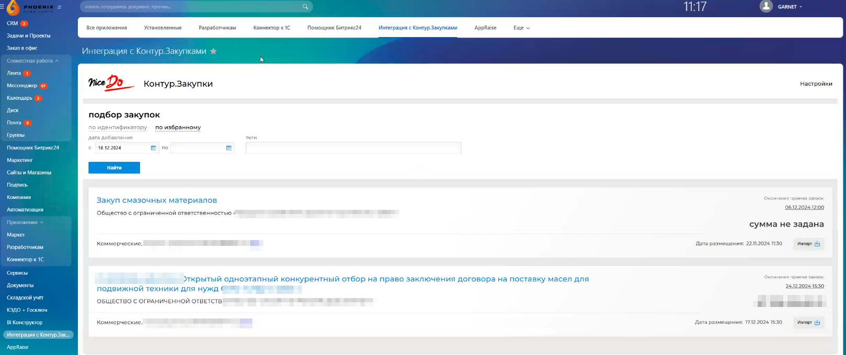Collapse Совместная работа section
Image resolution: width=846 pixels, height=355 pixels.
tap(32, 61)
